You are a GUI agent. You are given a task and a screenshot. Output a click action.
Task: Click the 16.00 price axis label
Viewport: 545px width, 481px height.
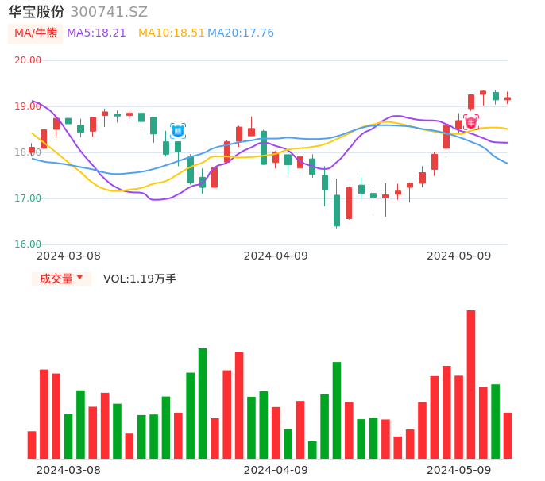pos(28,244)
